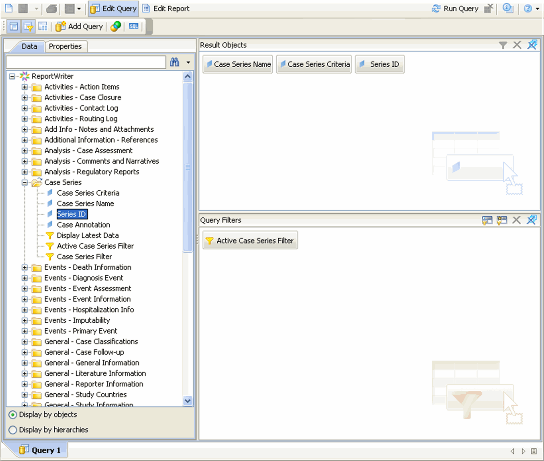Image resolution: width=544 pixels, height=461 pixels.
Task: Open the Save dropdown arrow
Action: 36,8
